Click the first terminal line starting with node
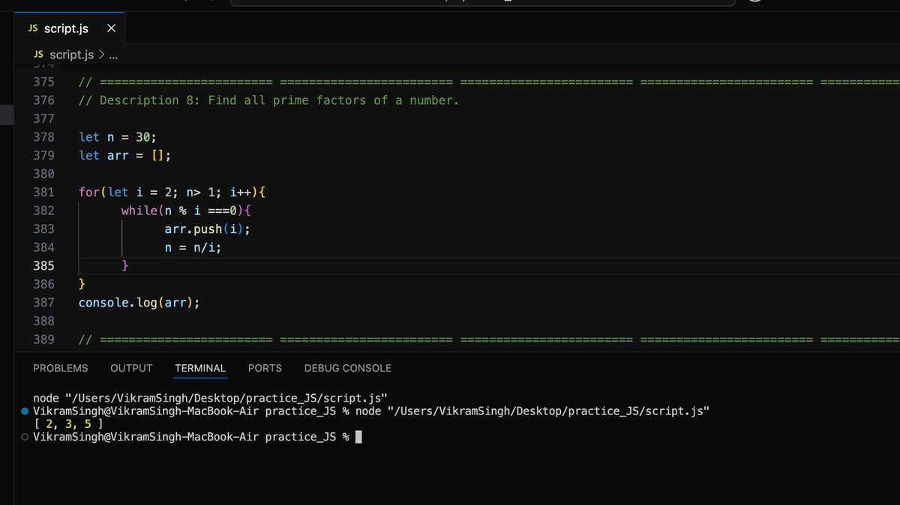 click(x=210, y=398)
